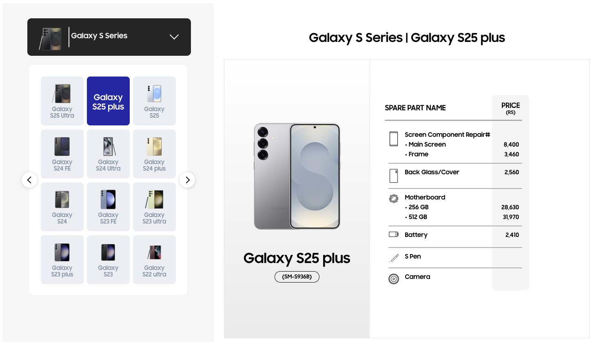The image size is (594, 342).
Task: Click the S Pen icon
Action: [x=394, y=258]
